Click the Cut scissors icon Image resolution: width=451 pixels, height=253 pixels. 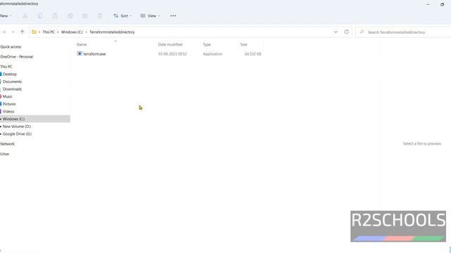point(25,15)
